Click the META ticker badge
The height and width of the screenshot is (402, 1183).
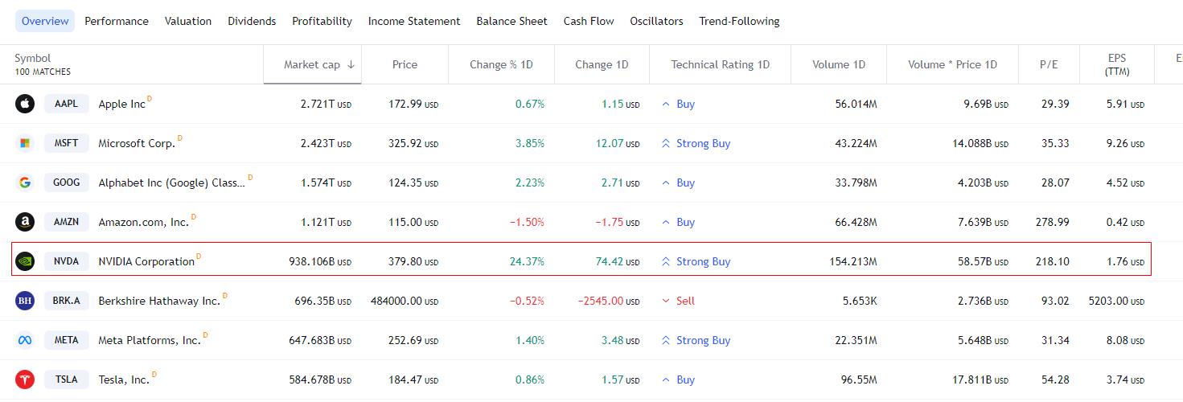[x=66, y=340]
